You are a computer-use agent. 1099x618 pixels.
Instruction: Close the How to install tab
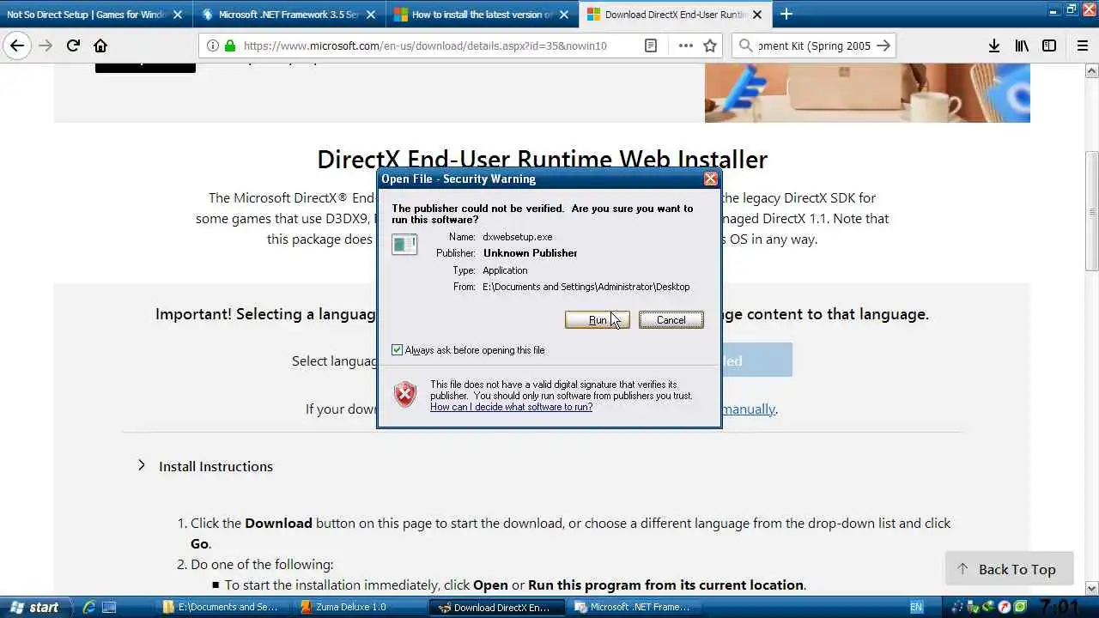[564, 15]
